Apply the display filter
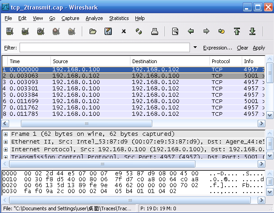274x213 pixels. coord(259,48)
